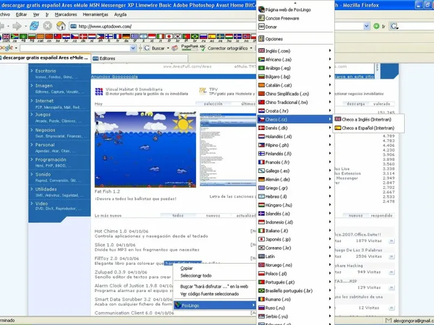Viewport: 434px width, 325px height.
Task: Click the selección filter tab
Action: 213,103
